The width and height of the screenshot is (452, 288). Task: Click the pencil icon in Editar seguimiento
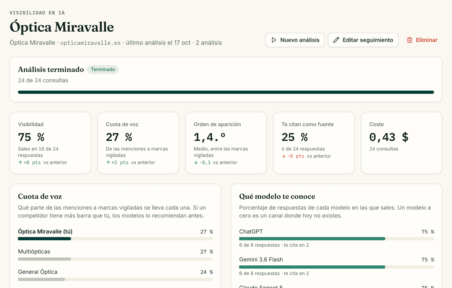[336, 40]
